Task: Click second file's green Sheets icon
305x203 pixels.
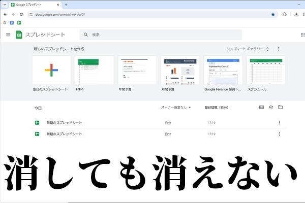Action: (x=37, y=134)
